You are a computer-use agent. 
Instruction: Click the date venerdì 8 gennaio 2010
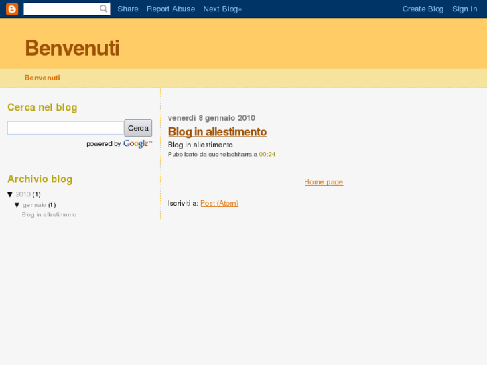(x=212, y=118)
